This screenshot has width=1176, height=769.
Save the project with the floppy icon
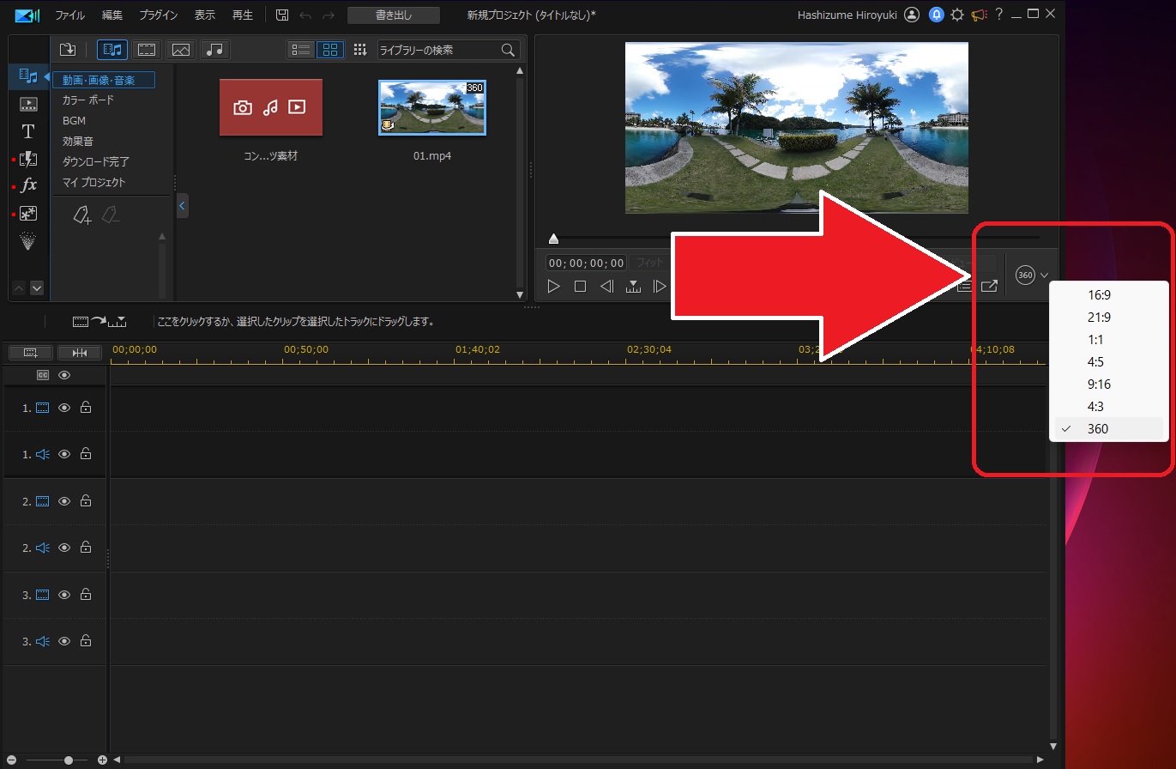[x=282, y=15]
